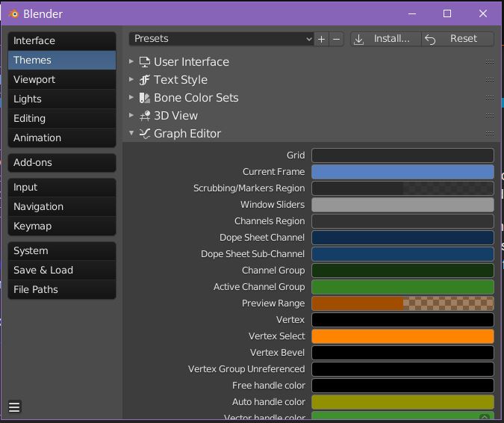The width and height of the screenshot is (504, 423).
Task: Maximize the Blender preferences window
Action: click(x=447, y=14)
